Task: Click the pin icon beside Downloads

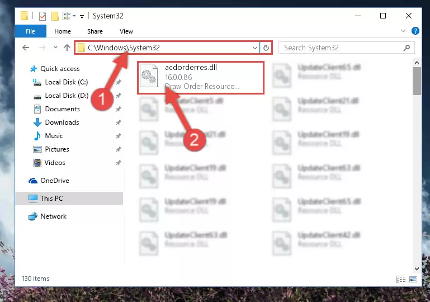Action: (x=118, y=122)
